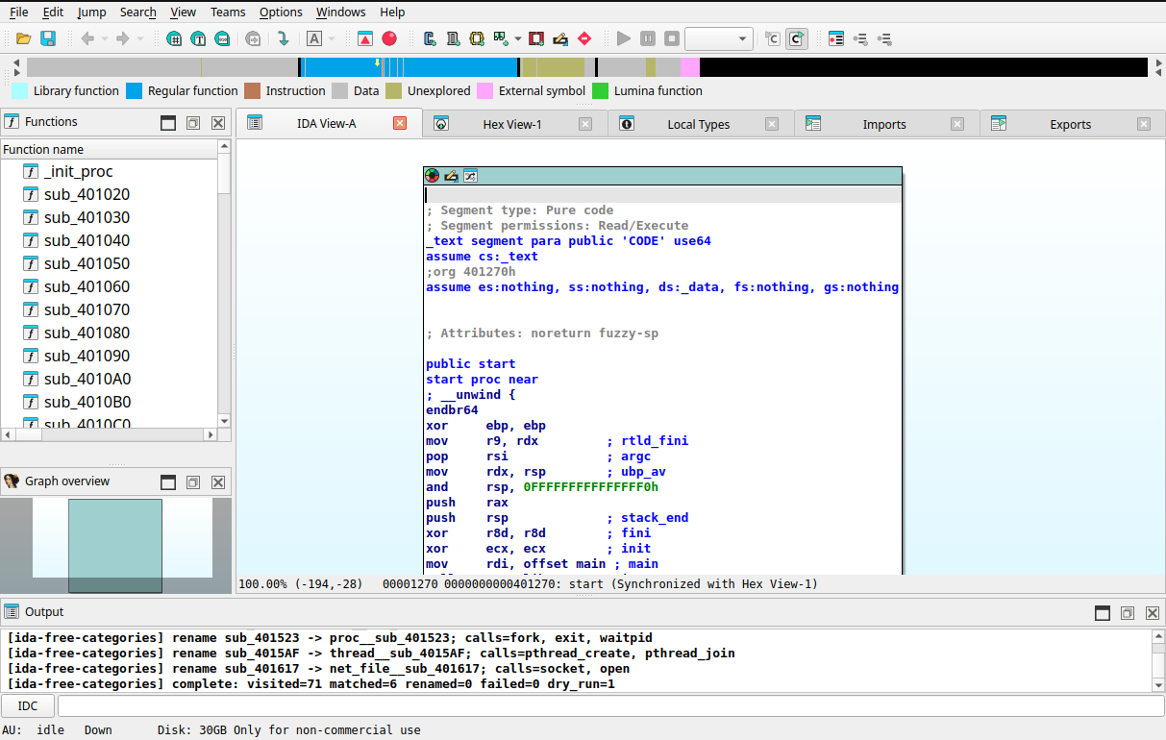The width and height of the screenshot is (1166, 740).
Task: Select sub_401020 in Functions list
Action: pyautogui.click(x=87, y=194)
